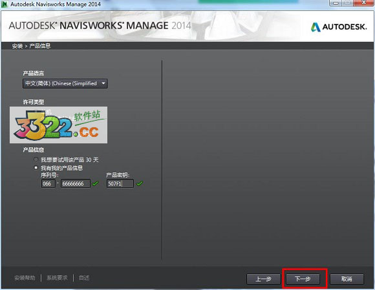The height and width of the screenshot is (290, 375).
Task: Click the product key field 507F1
Action: 120,183
